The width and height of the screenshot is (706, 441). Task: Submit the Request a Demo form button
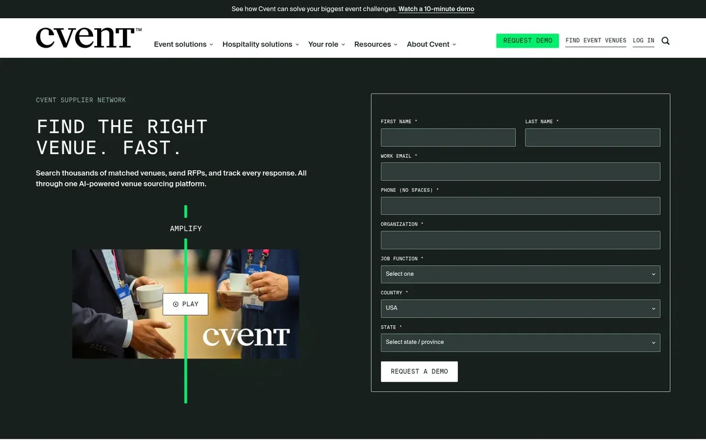tap(419, 372)
